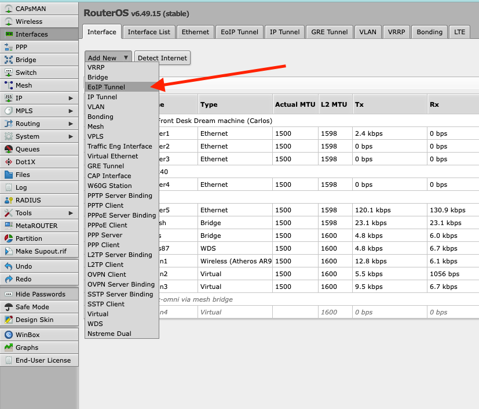Open the CAPsMAN sidebar icon
Image resolution: width=479 pixels, height=409 pixels.
click(x=9, y=9)
